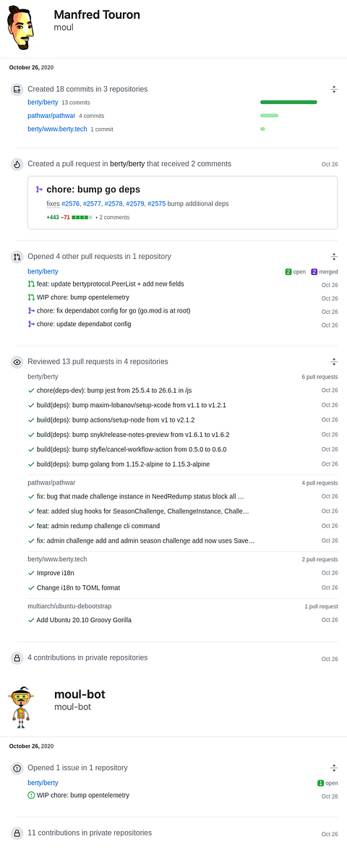Click Manfred Touron's avatar image
Image resolution: width=347 pixels, height=860 pixels.
21,28
